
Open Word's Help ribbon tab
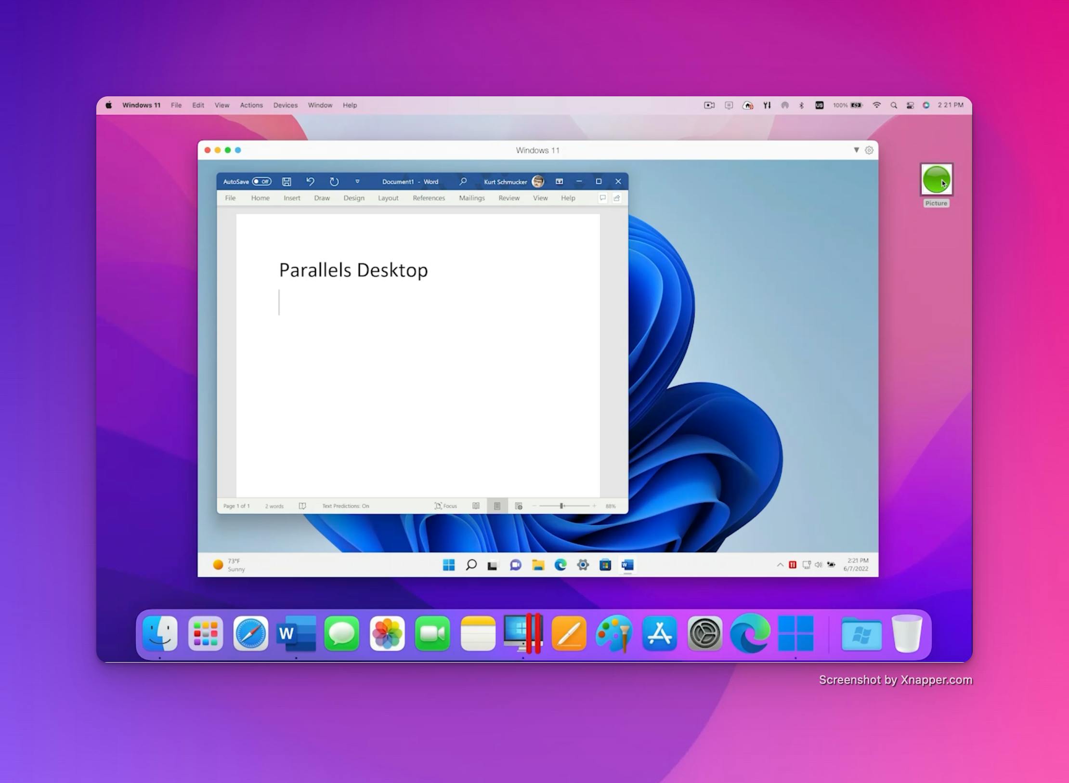coord(568,198)
